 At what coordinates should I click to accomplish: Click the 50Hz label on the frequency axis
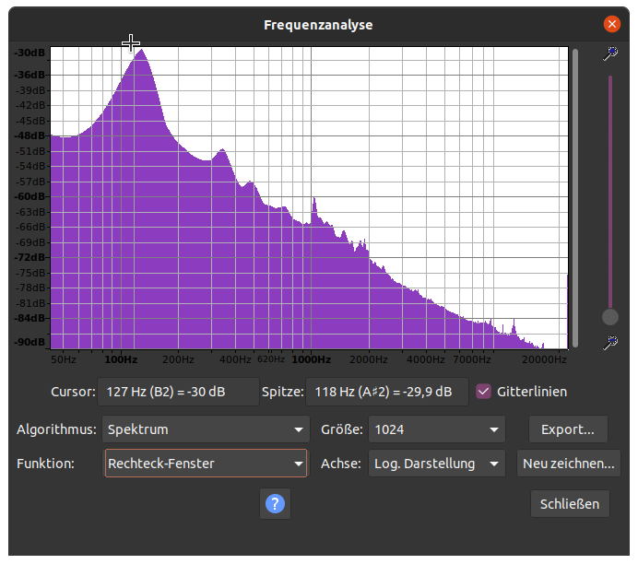coord(64,359)
